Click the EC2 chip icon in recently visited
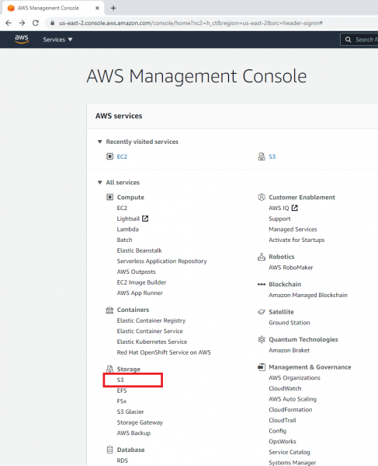 (x=109, y=156)
